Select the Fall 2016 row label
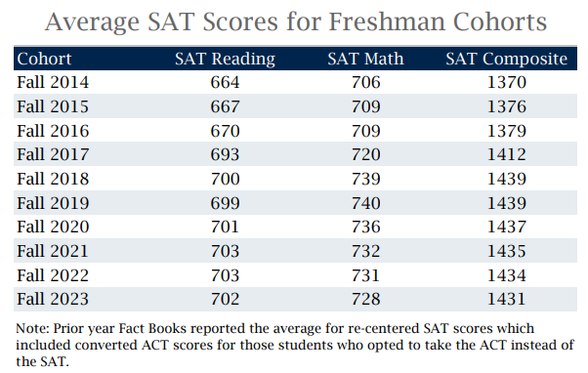This screenshot has width=588, height=373. [53, 131]
